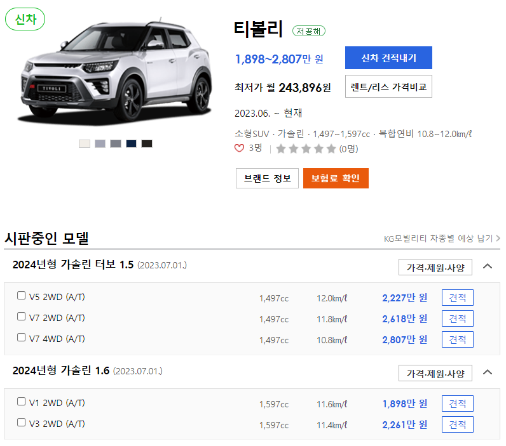
Task: Check the V7 4WD (A/T) checkbox
Action: pos(22,338)
